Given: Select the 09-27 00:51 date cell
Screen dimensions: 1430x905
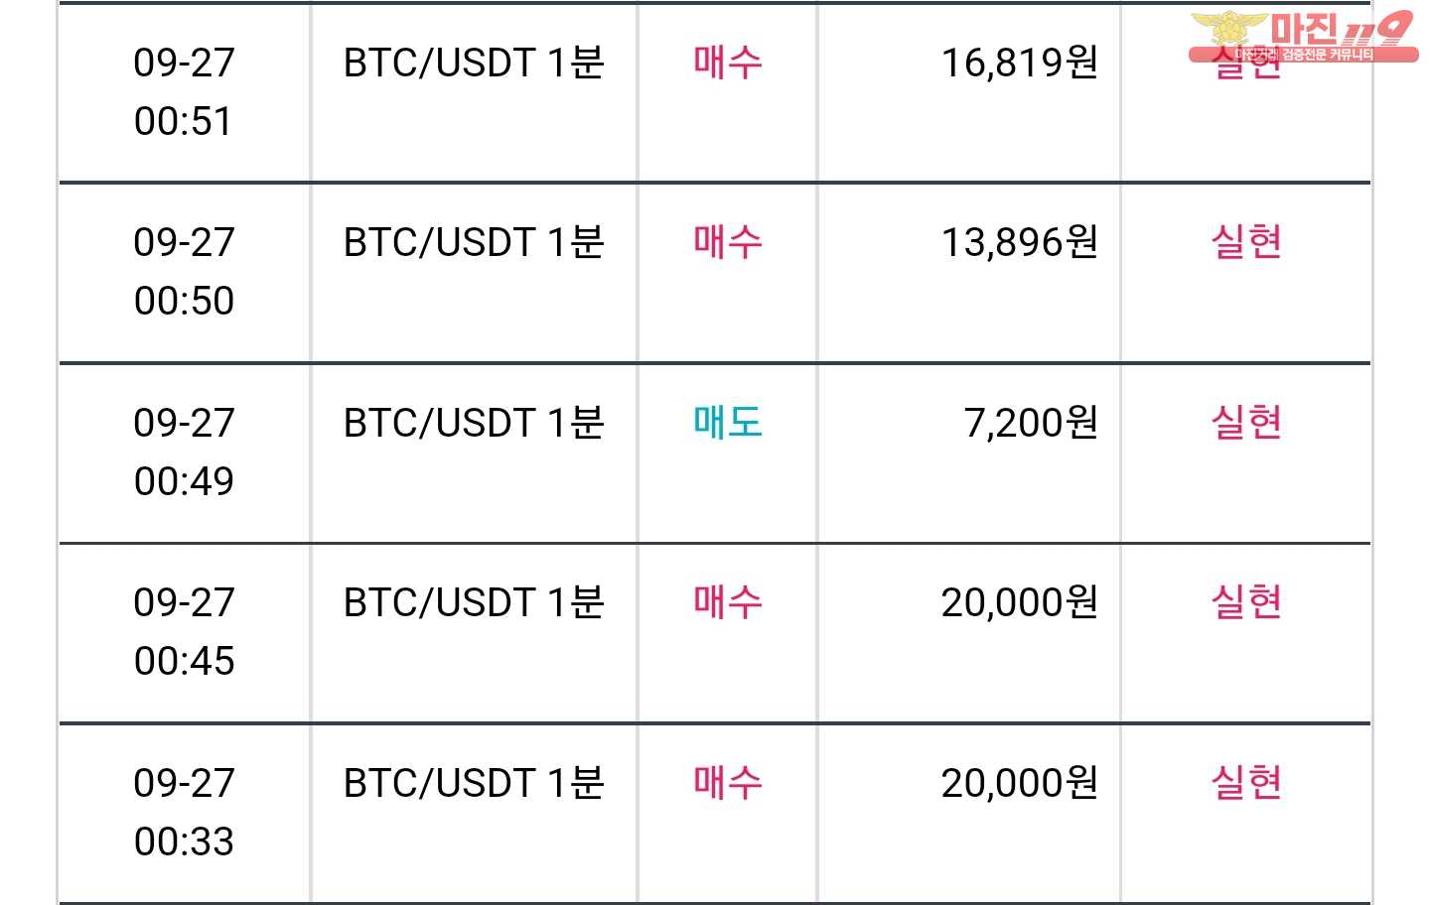Looking at the screenshot, I should [x=185, y=92].
